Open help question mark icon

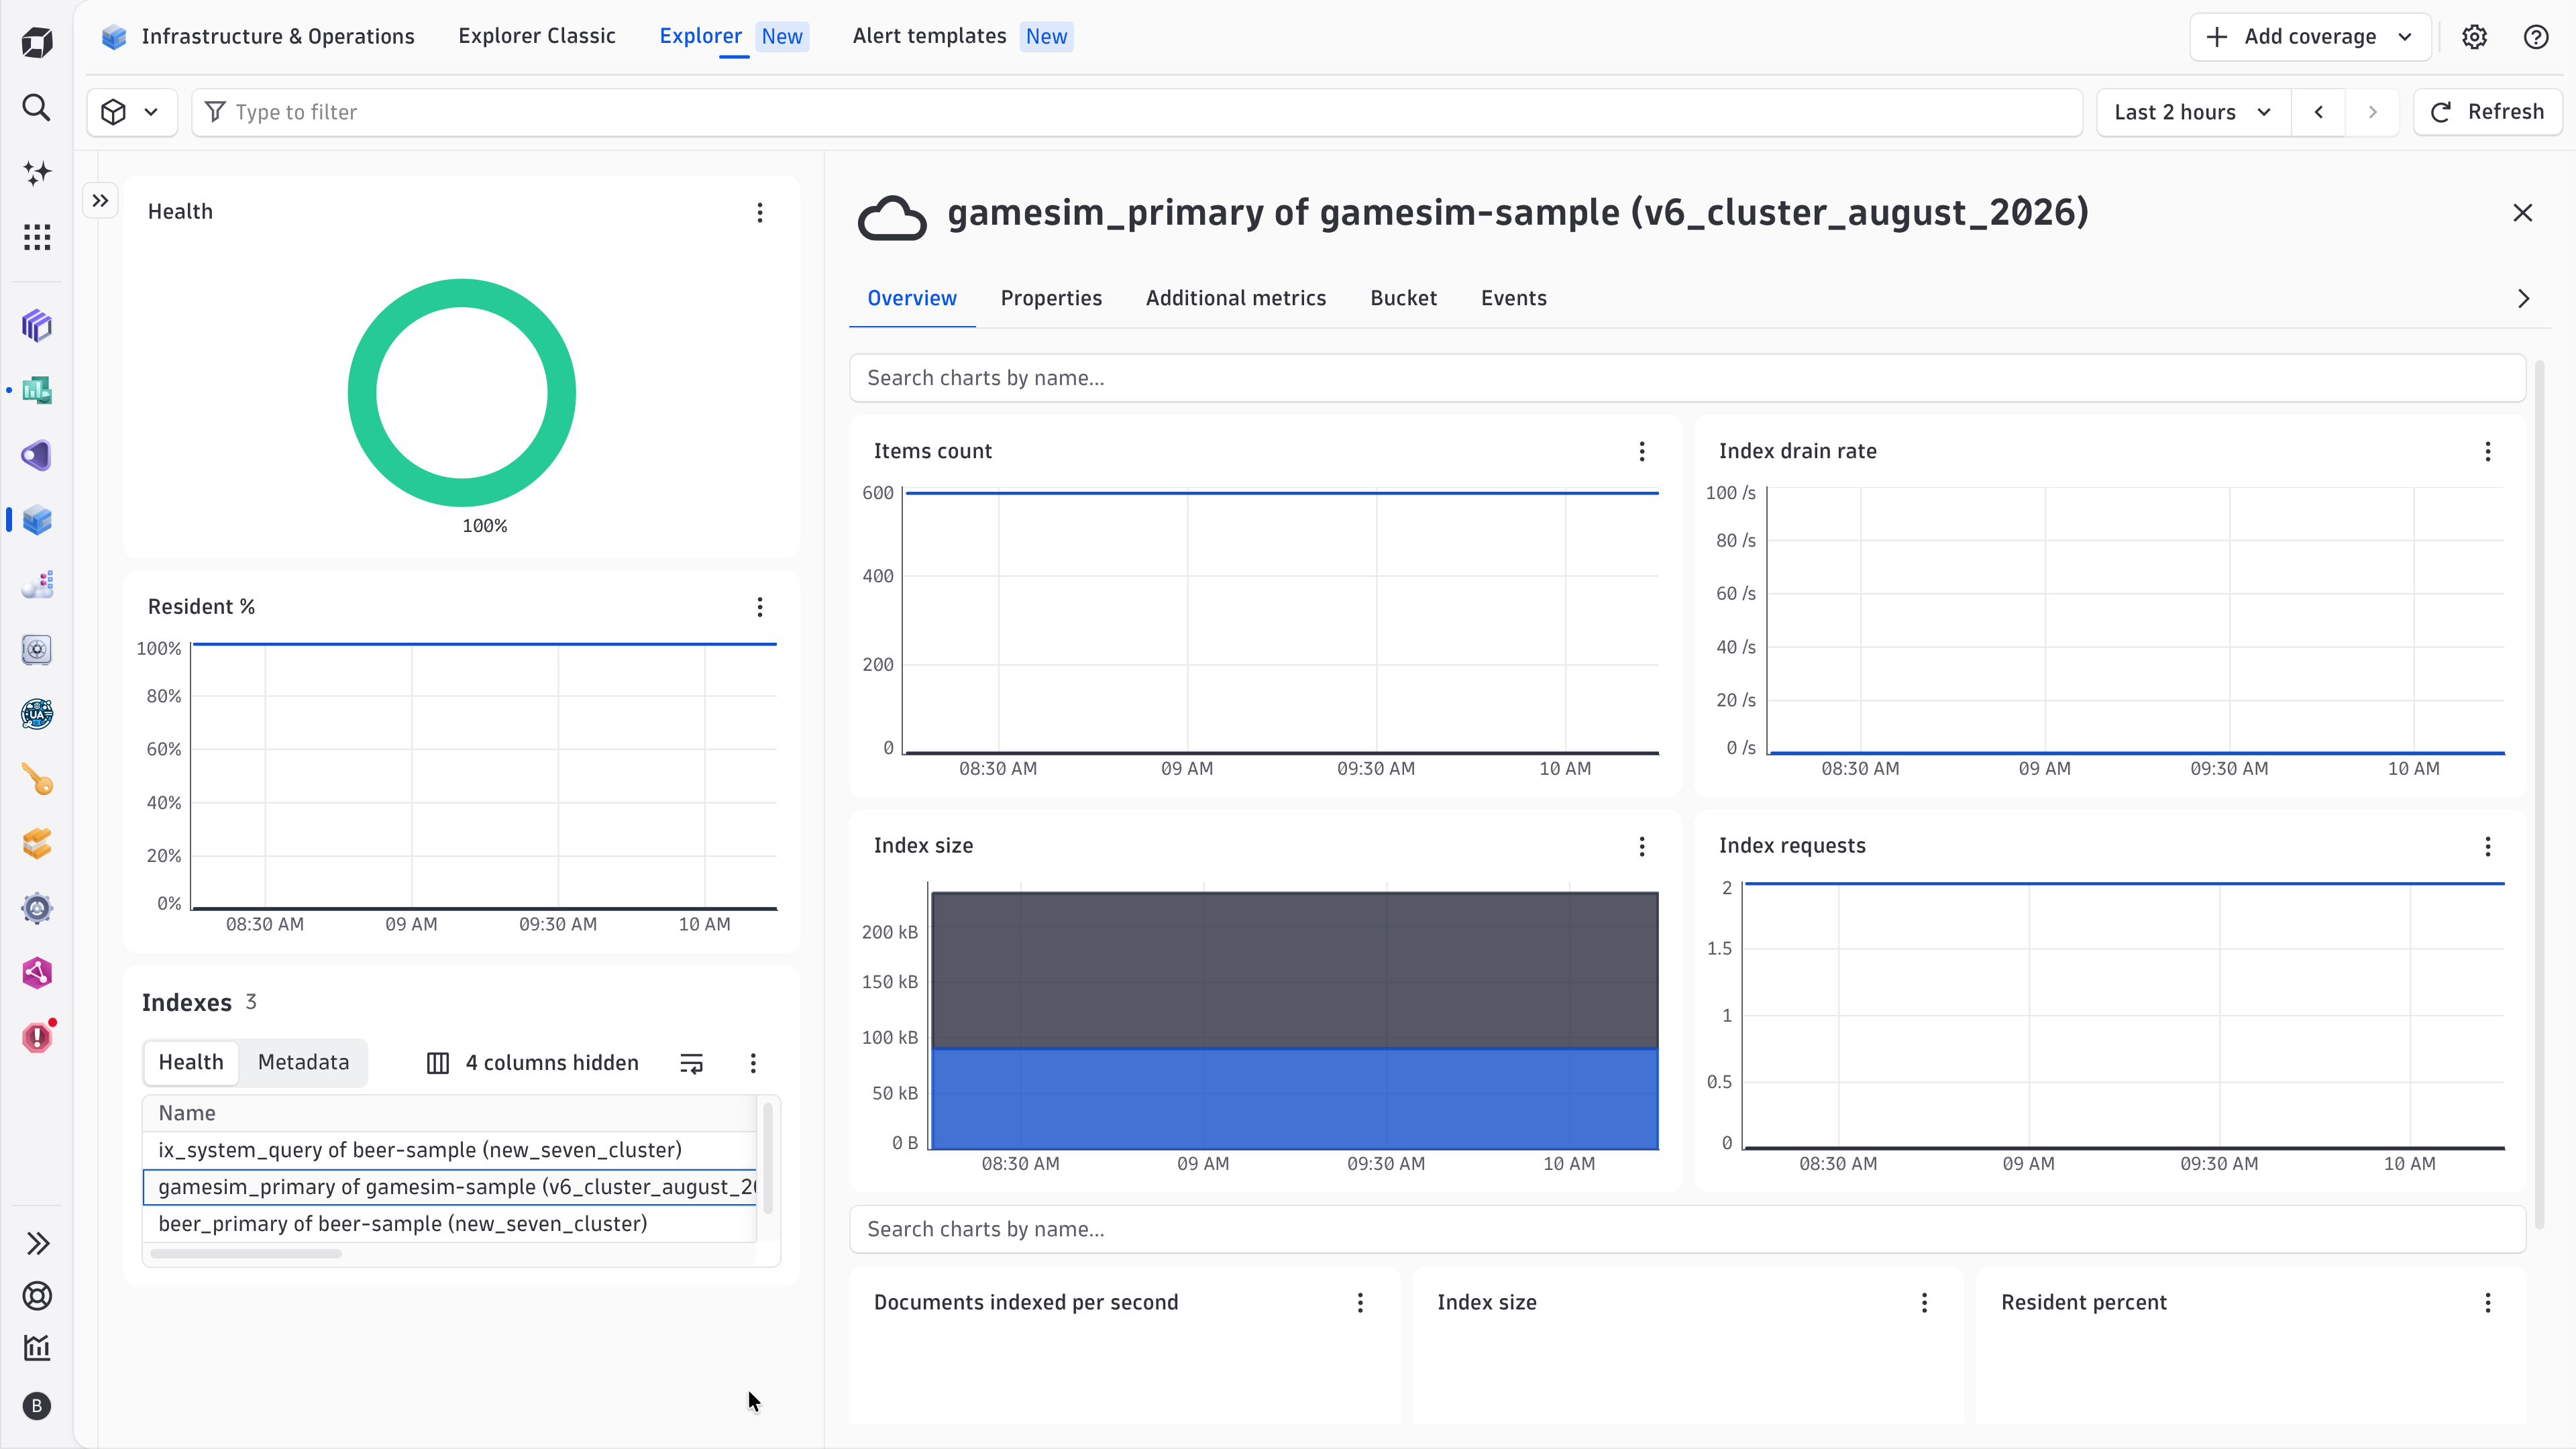[x=2536, y=37]
